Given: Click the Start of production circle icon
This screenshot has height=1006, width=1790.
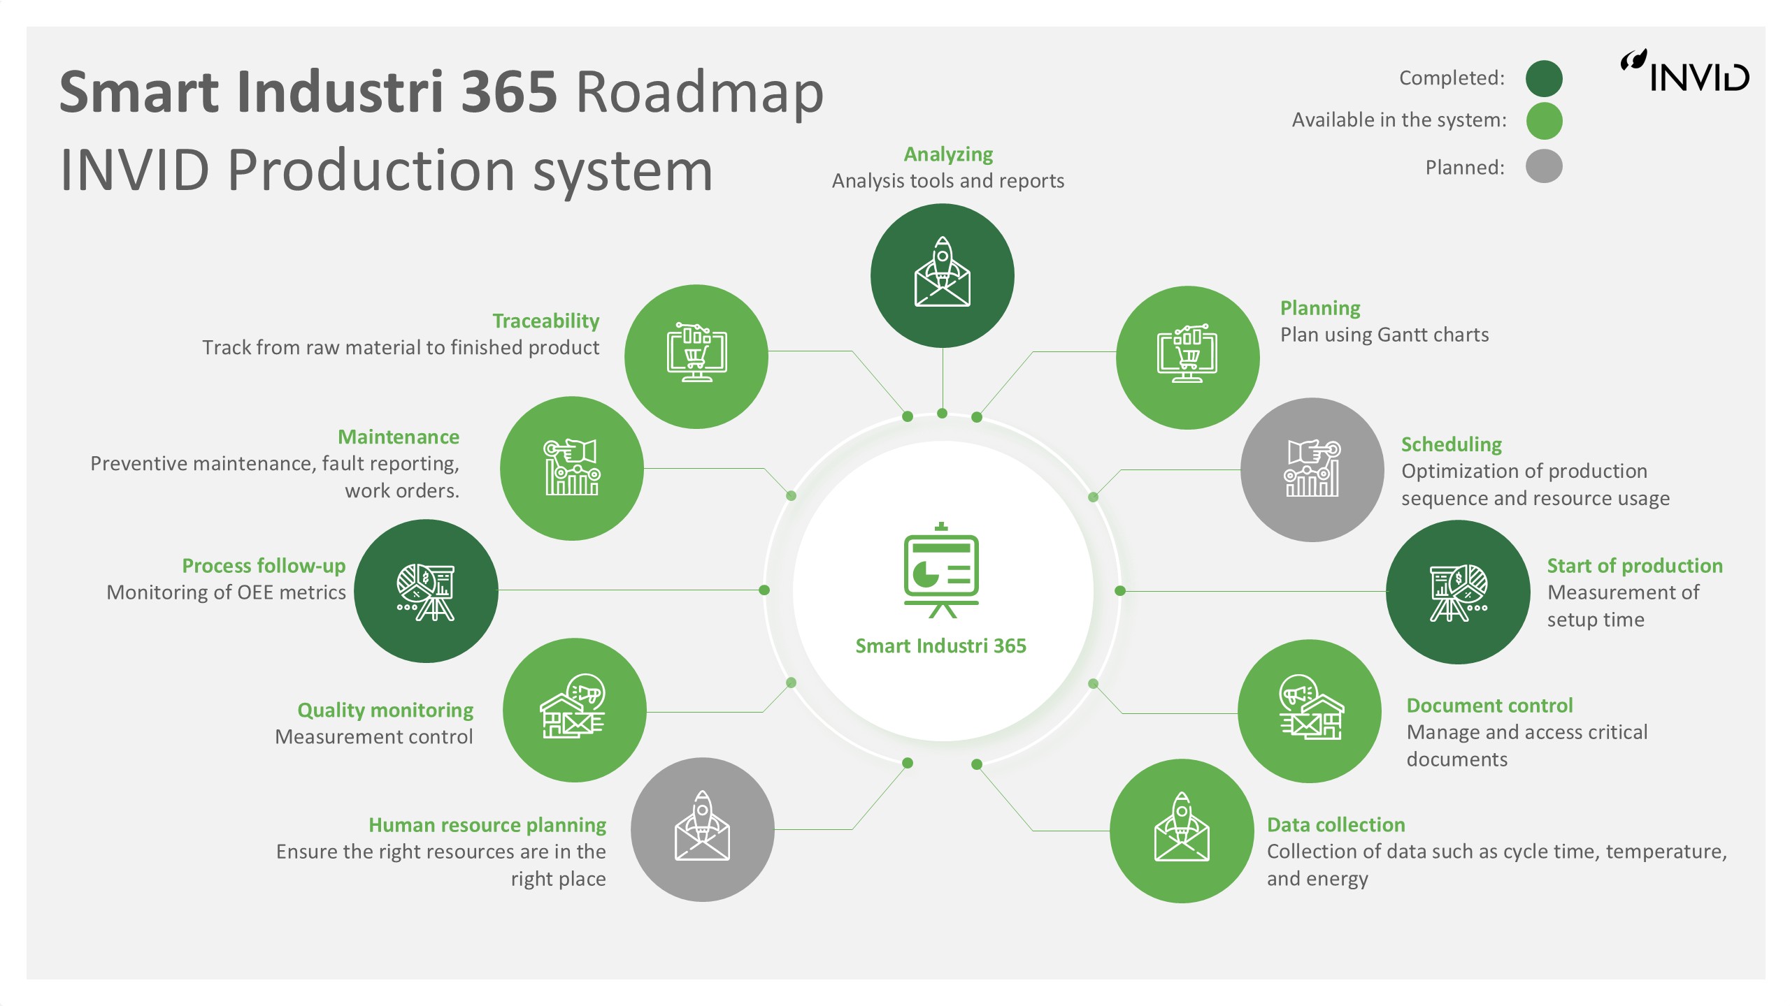Looking at the screenshot, I should 1458,592.
